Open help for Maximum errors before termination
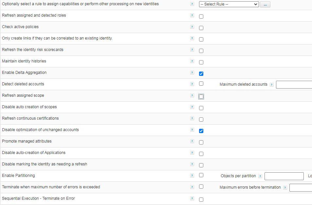312x205 pixels. 285,188
